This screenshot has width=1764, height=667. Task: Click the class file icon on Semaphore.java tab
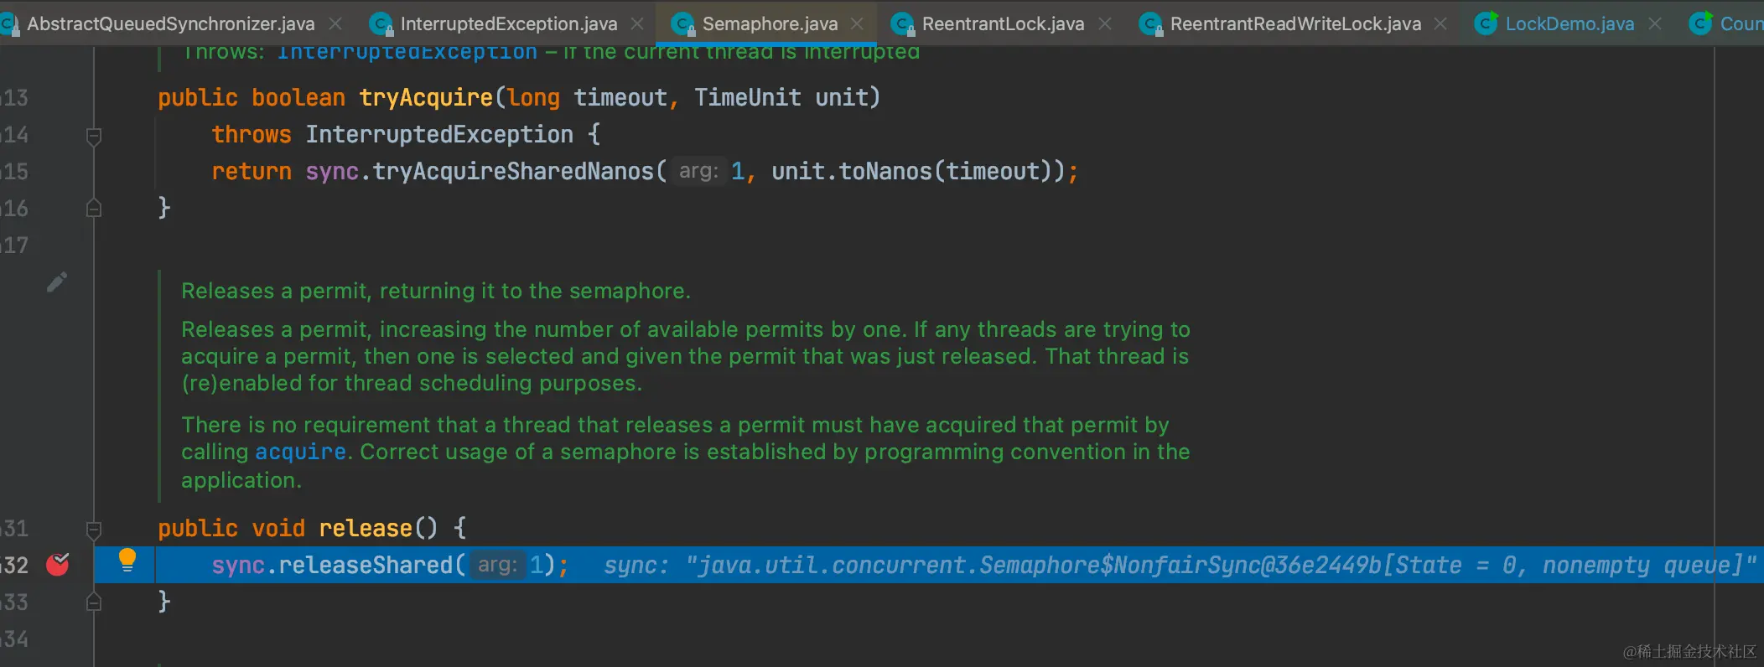coord(683,24)
